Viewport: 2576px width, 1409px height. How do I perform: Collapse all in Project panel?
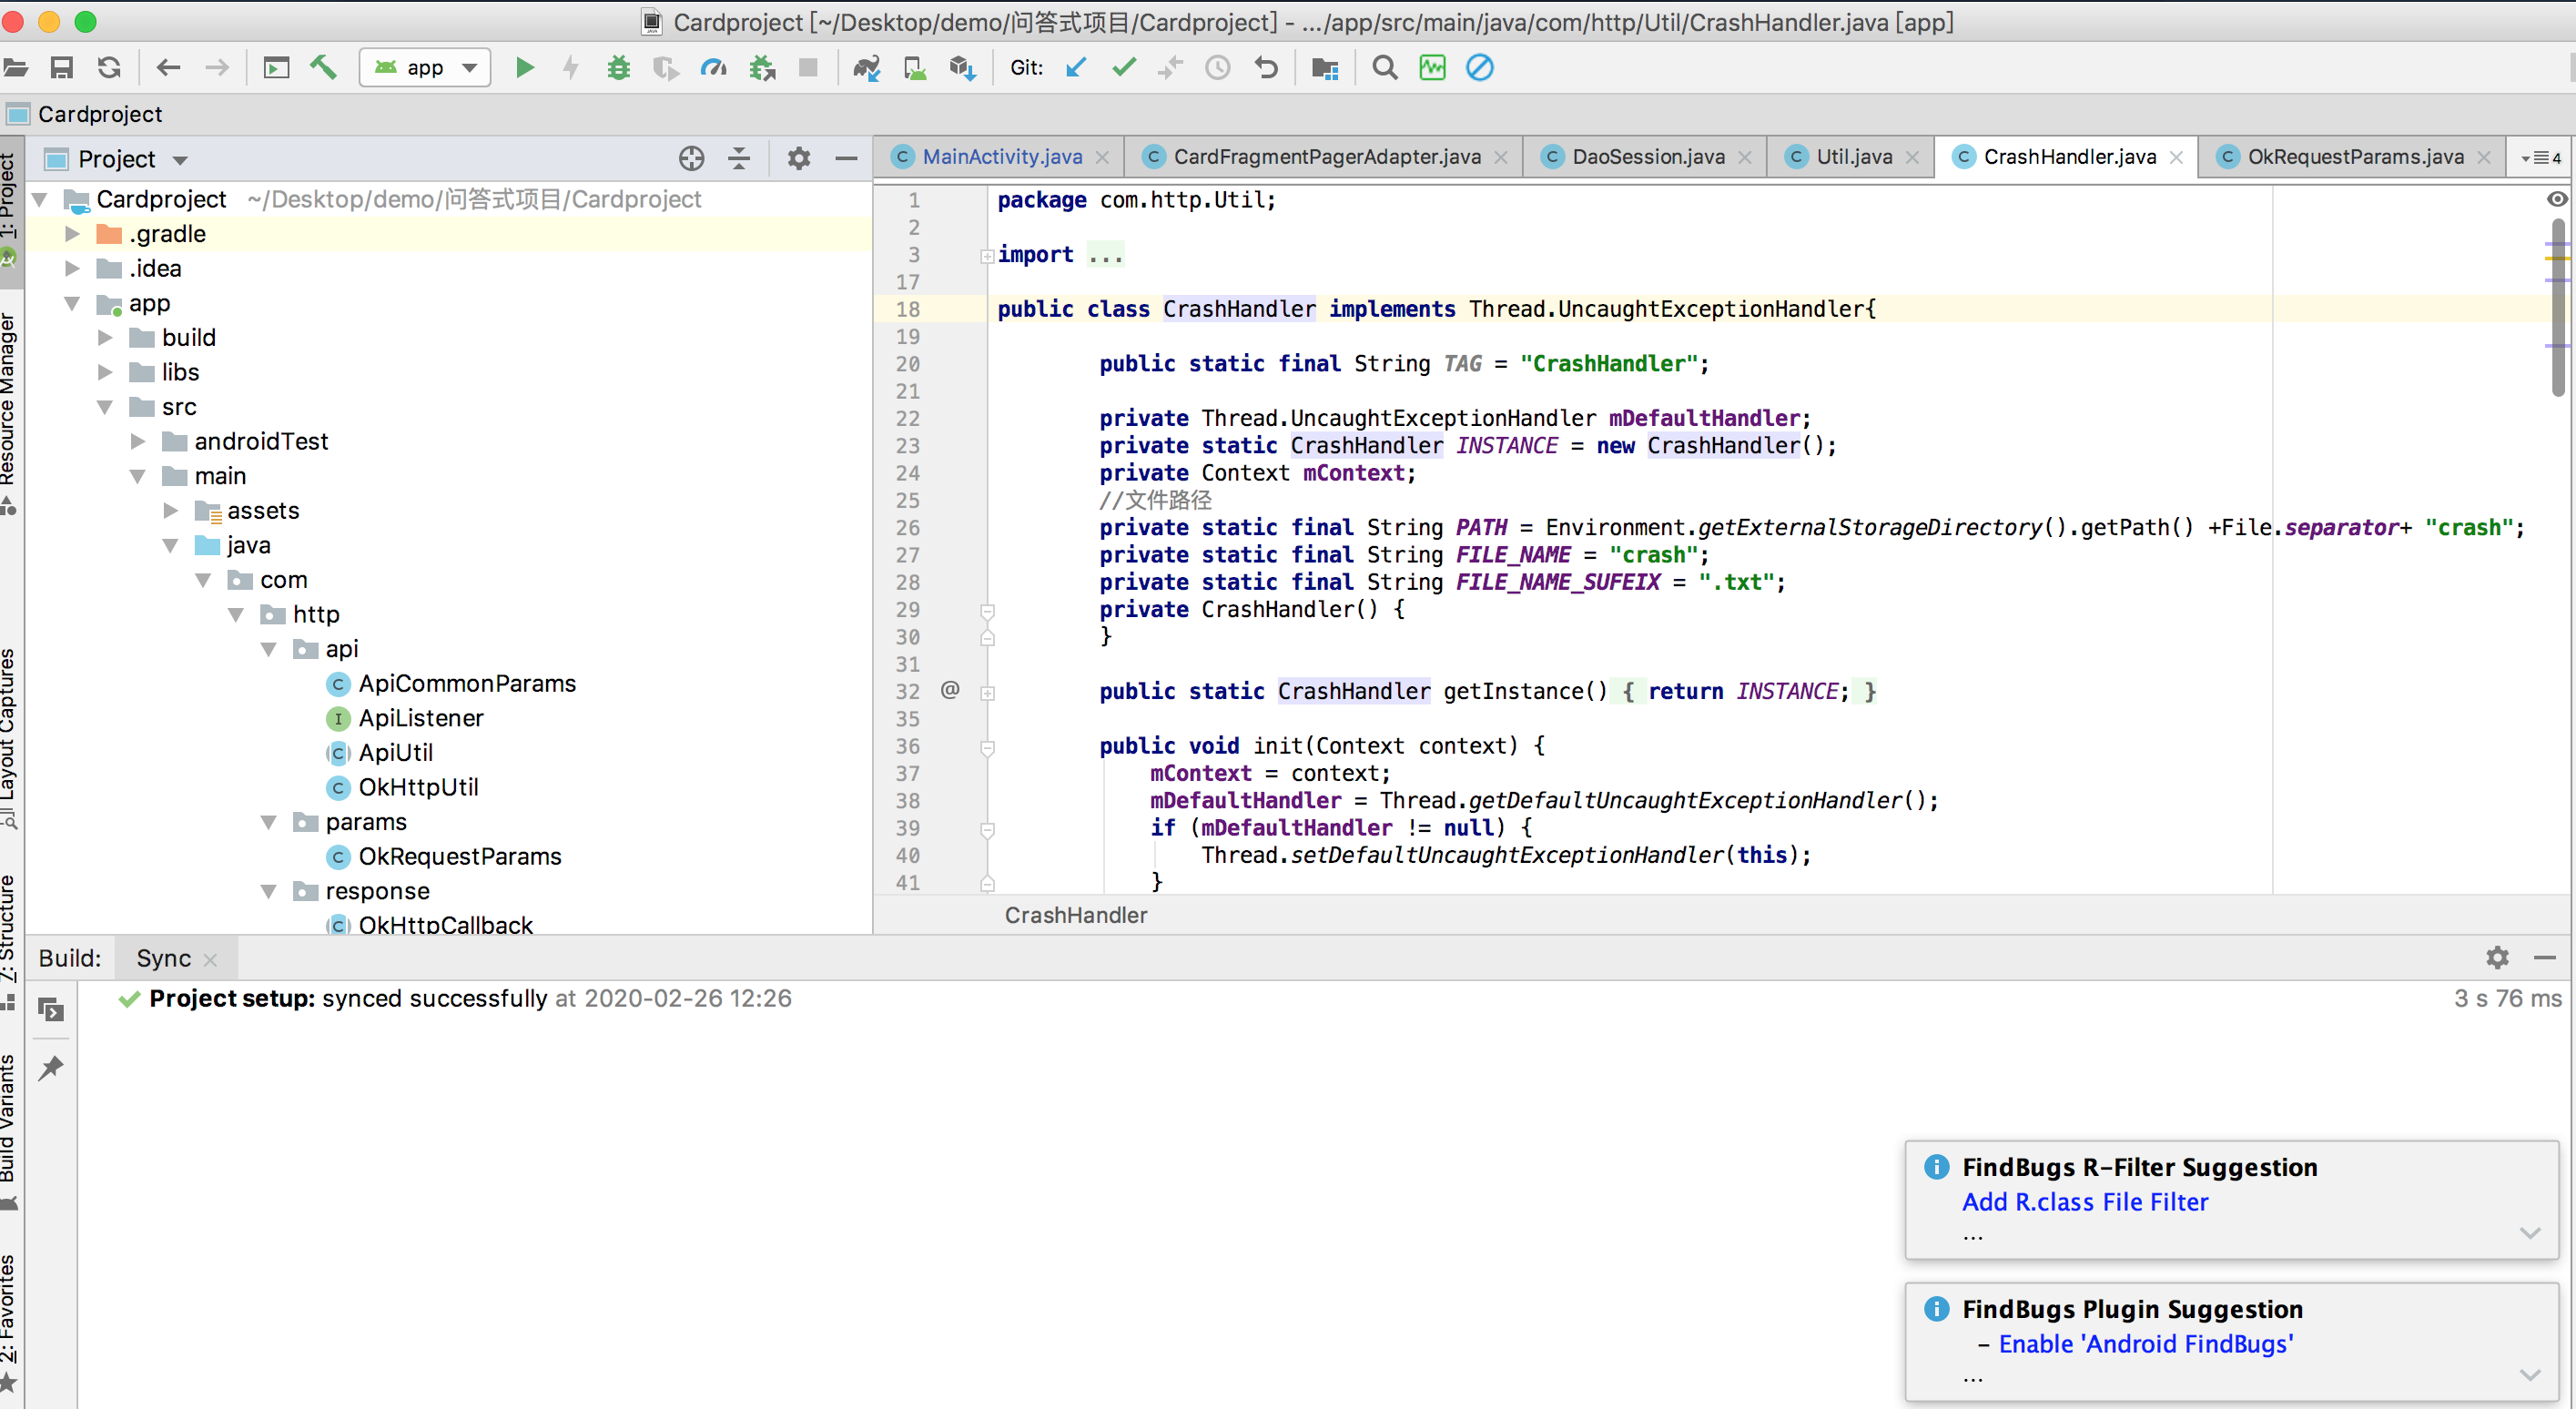pos(739,159)
